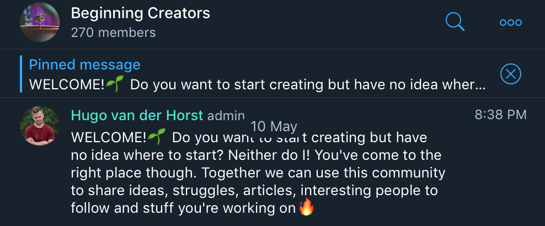Image resolution: width=545 pixels, height=226 pixels.
Task: Click the blue "Pinned message" label
Action: (x=85, y=64)
